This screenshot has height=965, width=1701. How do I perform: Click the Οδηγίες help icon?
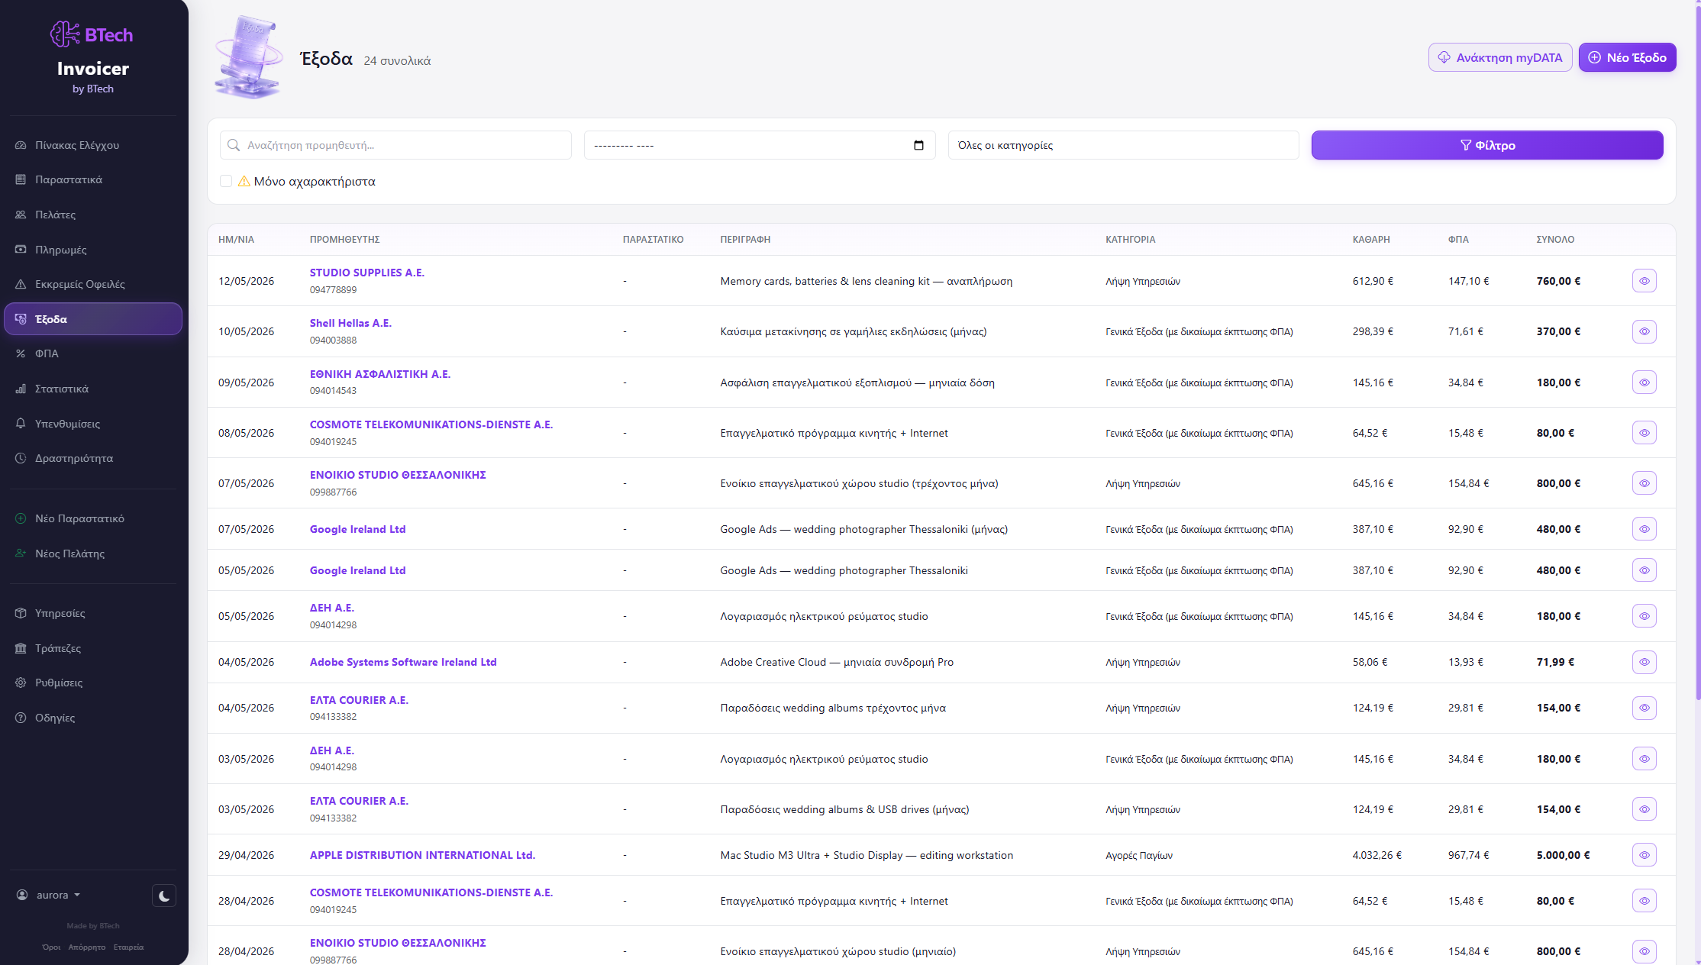21,718
